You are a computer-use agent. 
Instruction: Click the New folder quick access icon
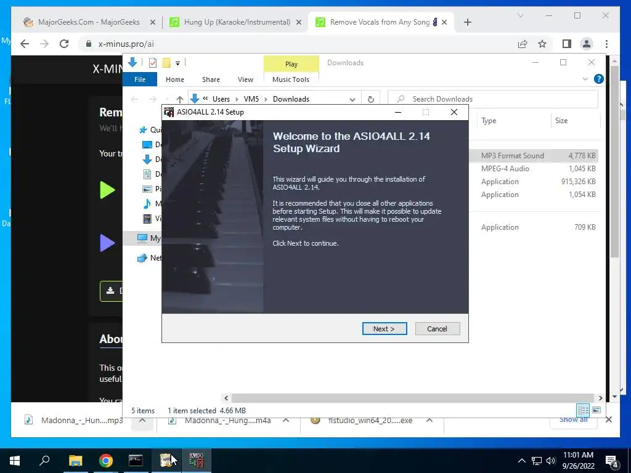[166, 63]
